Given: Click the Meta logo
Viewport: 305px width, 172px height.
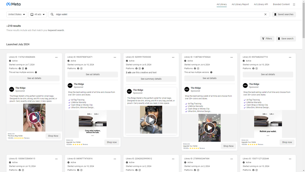Looking at the screenshot, I should 13,4.
